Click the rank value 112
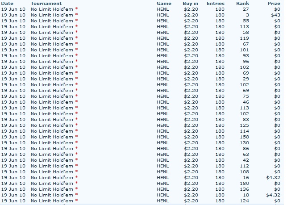Image resolution: width=287 pixels, height=205 pixels. click(244, 166)
